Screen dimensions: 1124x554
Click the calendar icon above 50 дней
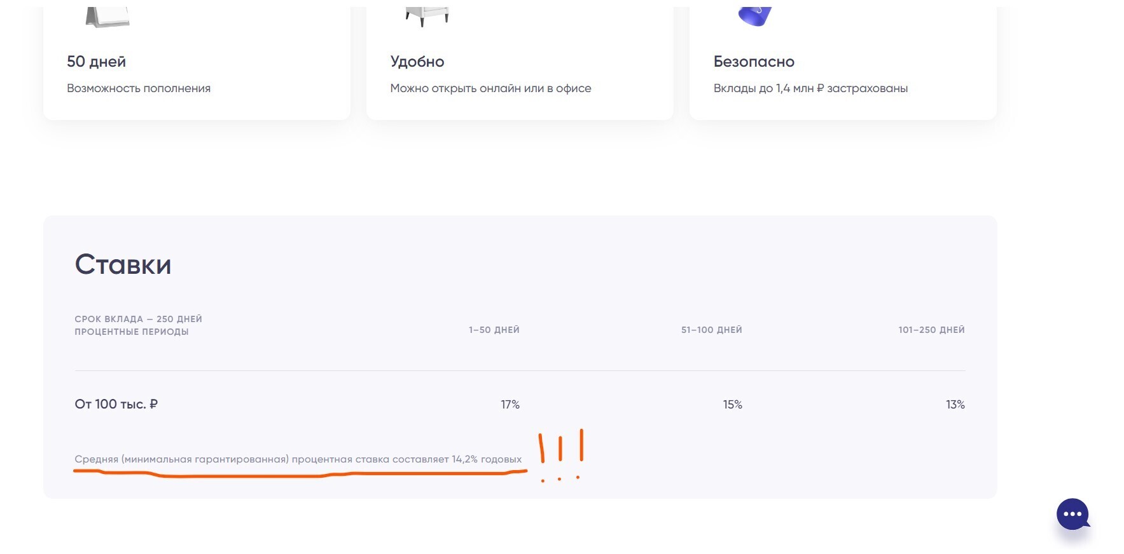click(x=107, y=17)
